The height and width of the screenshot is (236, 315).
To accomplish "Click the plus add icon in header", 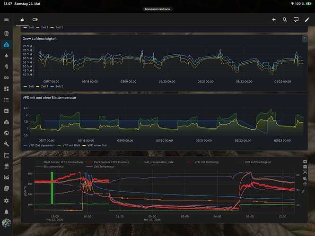I will tap(274, 19).
